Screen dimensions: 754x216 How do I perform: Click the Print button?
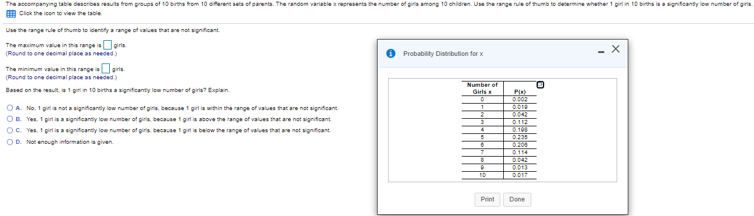(x=487, y=200)
